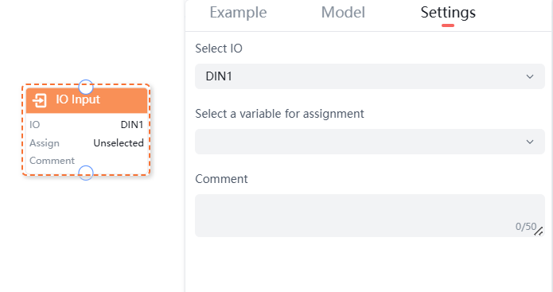Select the Settings tab
This screenshot has width=553, height=292.
coord(448,13)
